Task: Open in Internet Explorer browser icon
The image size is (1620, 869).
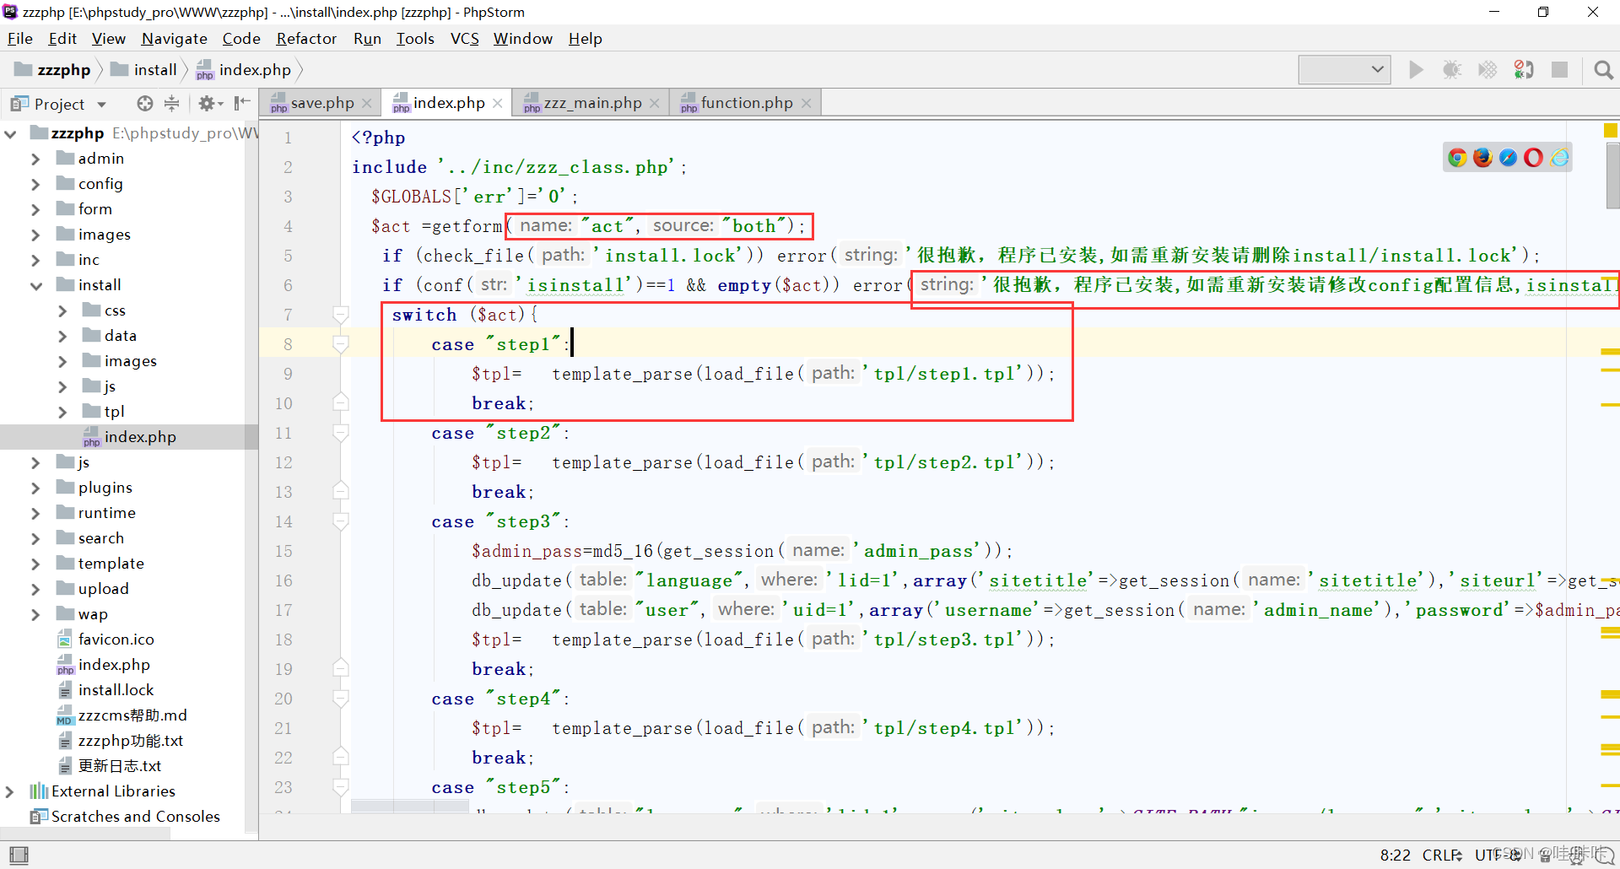Action: pyautogui.click(x=1559, y=158)
